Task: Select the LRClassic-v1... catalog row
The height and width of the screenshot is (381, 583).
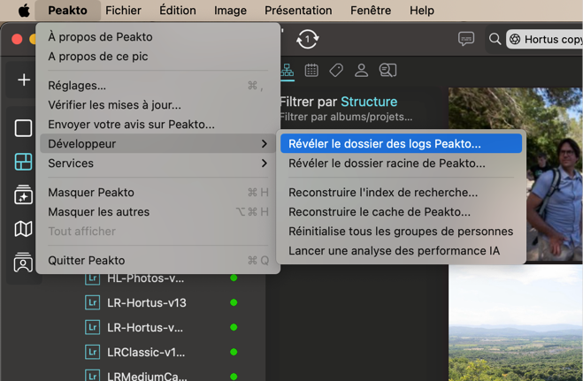Action: click(x=161, y=352)
